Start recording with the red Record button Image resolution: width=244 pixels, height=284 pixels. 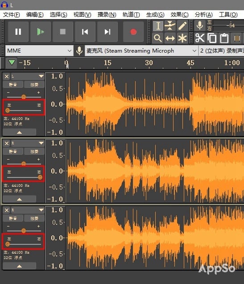[x=133, y=32]
